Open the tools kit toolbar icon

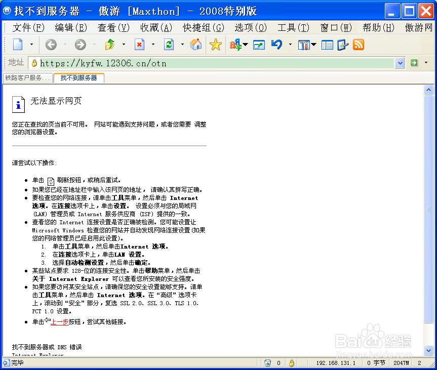tap(304, 45)
